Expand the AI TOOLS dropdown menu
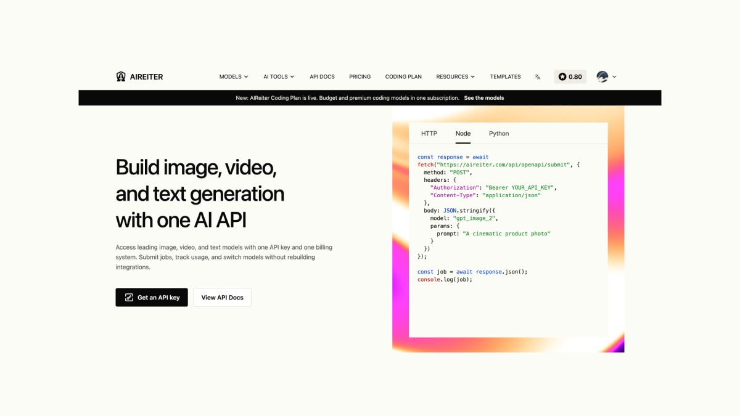 tap(279, 77)
